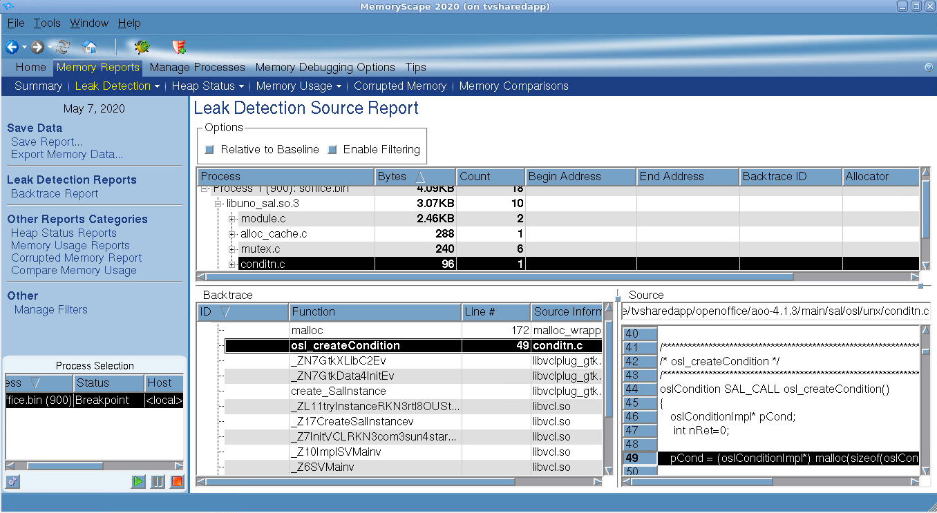Open Forward button history dropdown arrow
Image resolution: width=937 pixels, height=513 pixels.
pos(50,47)
